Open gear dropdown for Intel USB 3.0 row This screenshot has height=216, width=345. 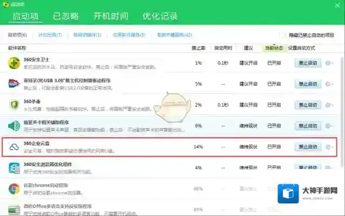pyautogui.click(x=329, y=84)
